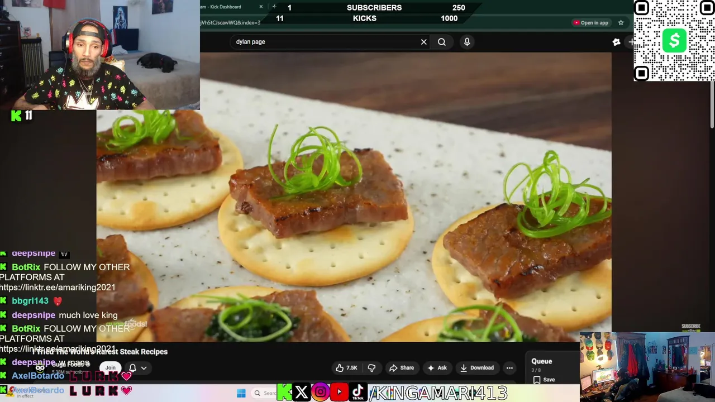Click the YouTube logo in bottom banner
The height and width of the screenshot is (402, 715).
(339, 393)
